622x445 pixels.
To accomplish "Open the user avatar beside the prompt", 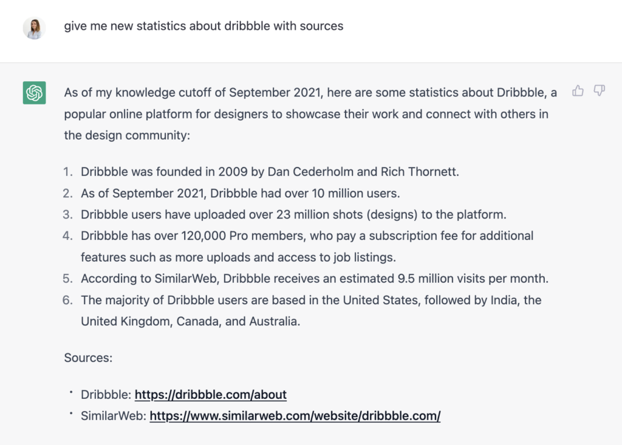I will click(34, 28).
